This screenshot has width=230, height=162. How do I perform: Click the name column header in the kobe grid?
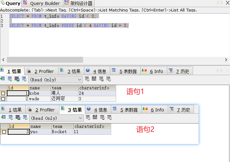tap(40, 88)
